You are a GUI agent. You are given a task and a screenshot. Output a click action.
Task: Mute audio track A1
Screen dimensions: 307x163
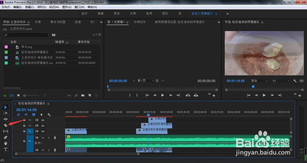(43, 138)
